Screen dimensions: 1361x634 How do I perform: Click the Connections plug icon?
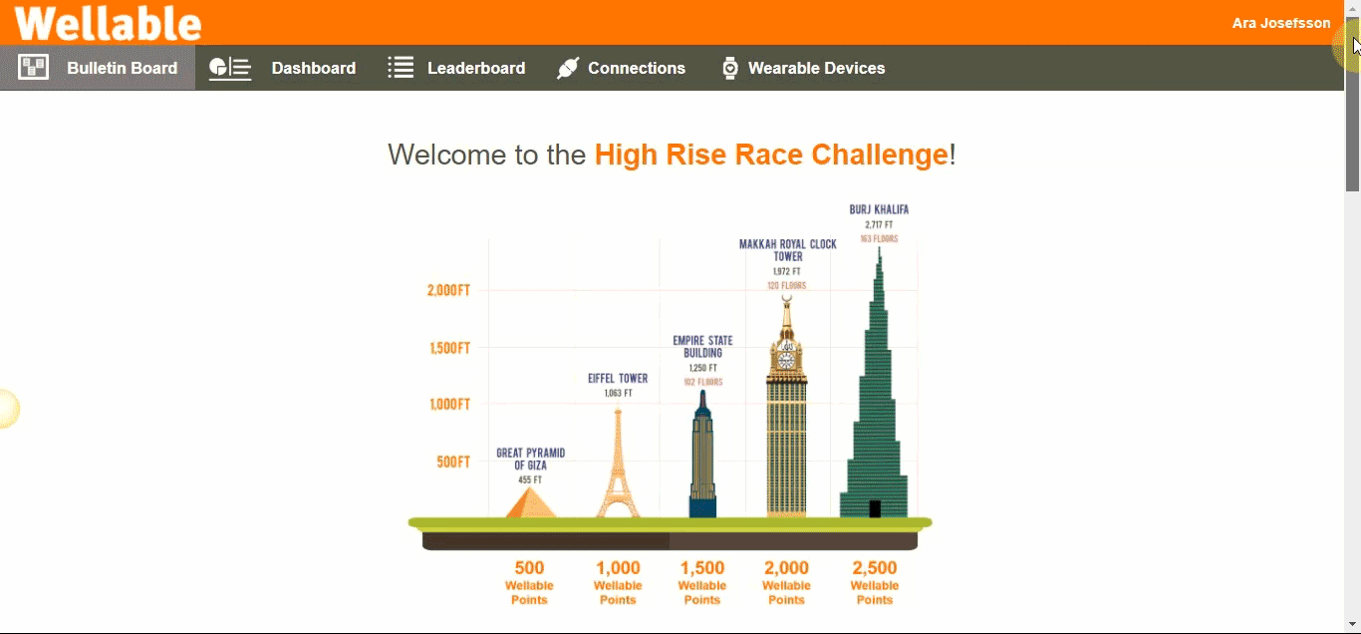pos(568,68)
